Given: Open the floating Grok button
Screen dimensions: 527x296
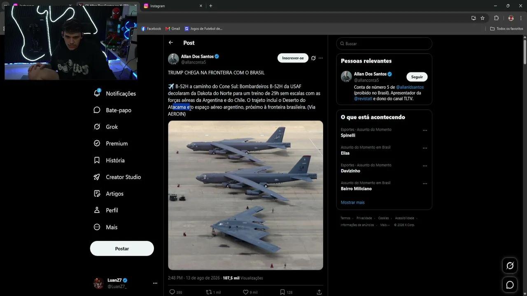Looking at the screenshot, I should (x=510, y=266).
